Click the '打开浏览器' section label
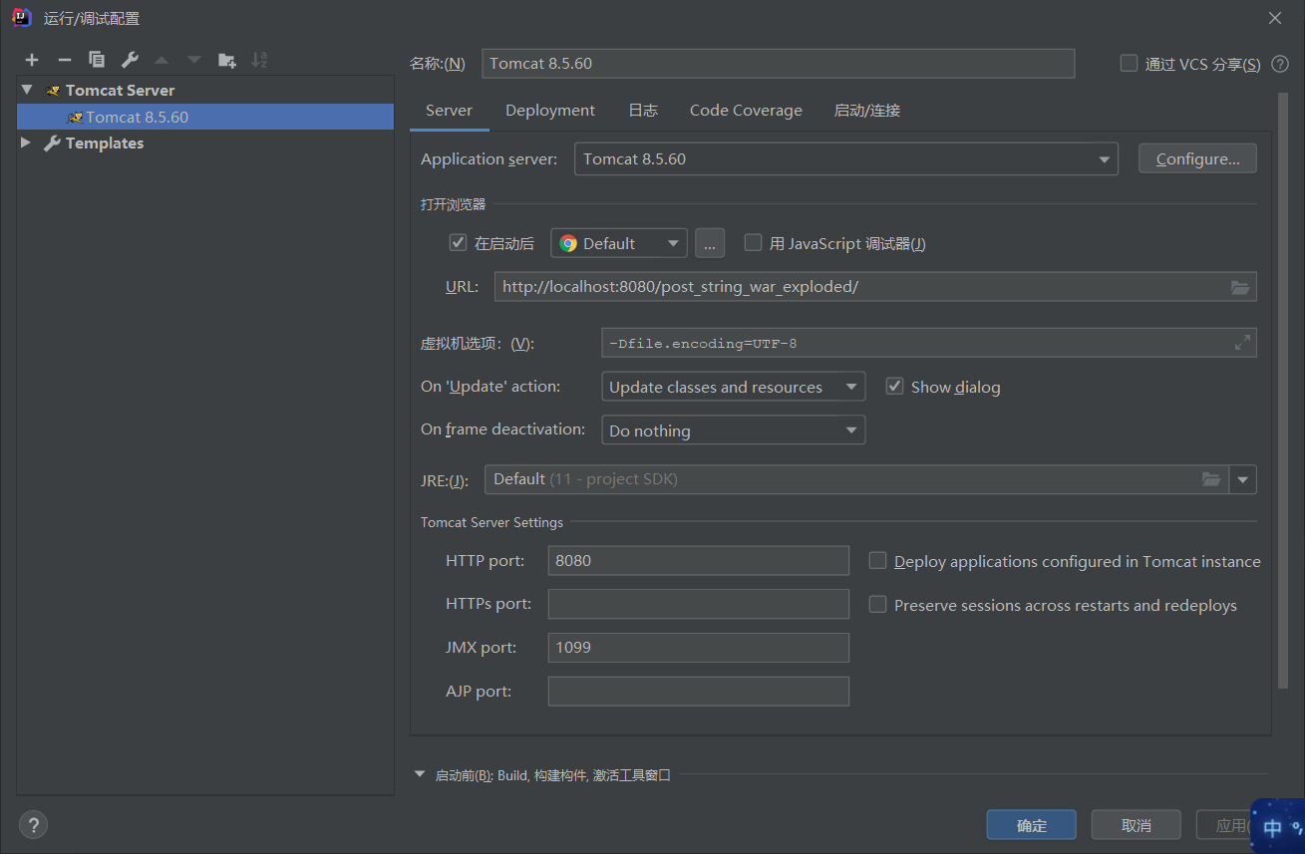Image resolution: width=1305 pixels, height=854 pixels. pyautogui.click(x=453, y=204)
